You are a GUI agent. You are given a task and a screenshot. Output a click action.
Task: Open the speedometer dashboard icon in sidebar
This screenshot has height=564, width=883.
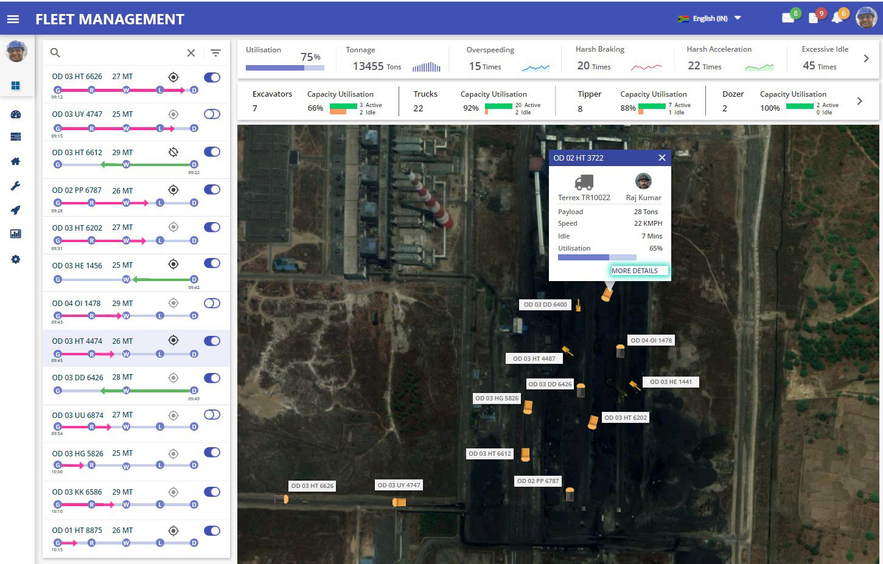[x=16, y=113]
